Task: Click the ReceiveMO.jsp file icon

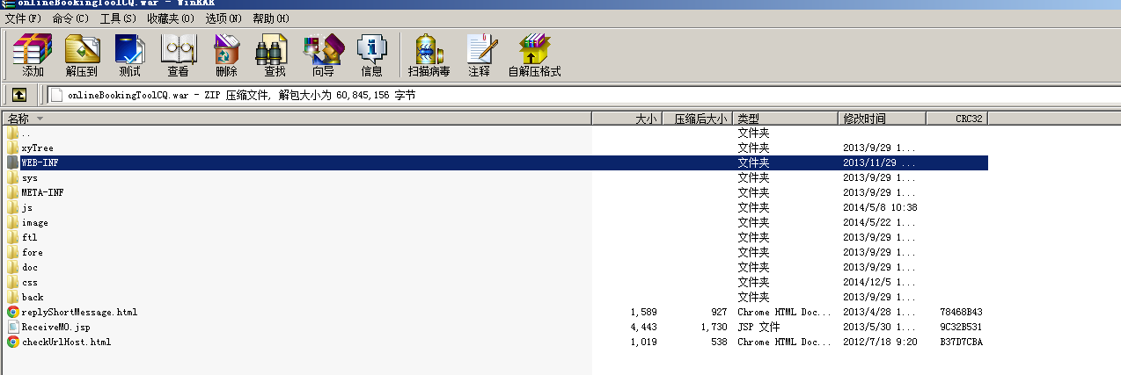Action: (12, 327)
